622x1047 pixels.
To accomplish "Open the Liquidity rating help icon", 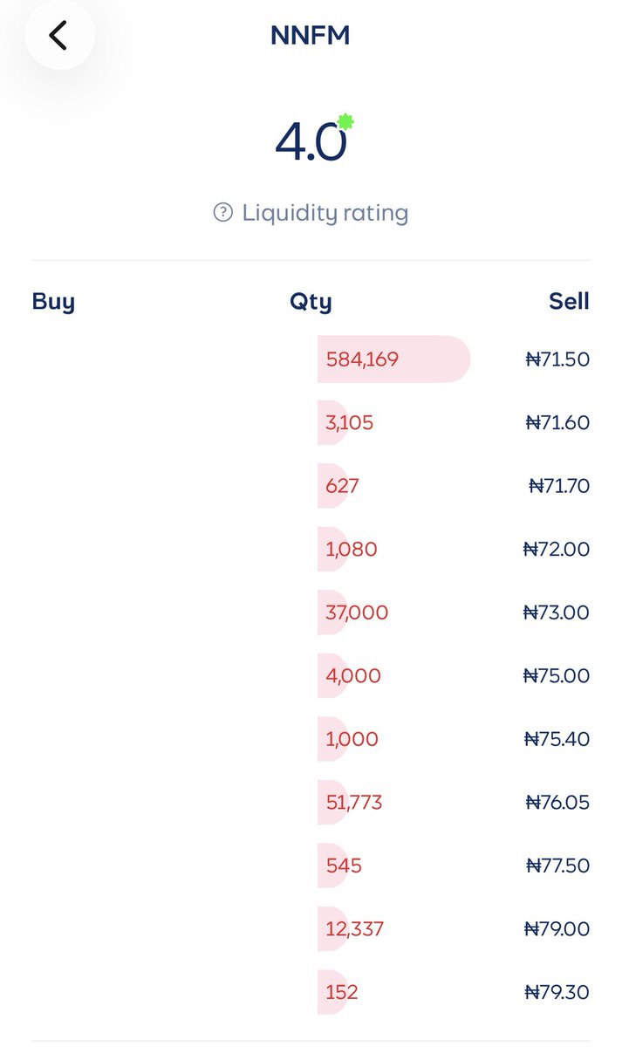I will [223, 212].
